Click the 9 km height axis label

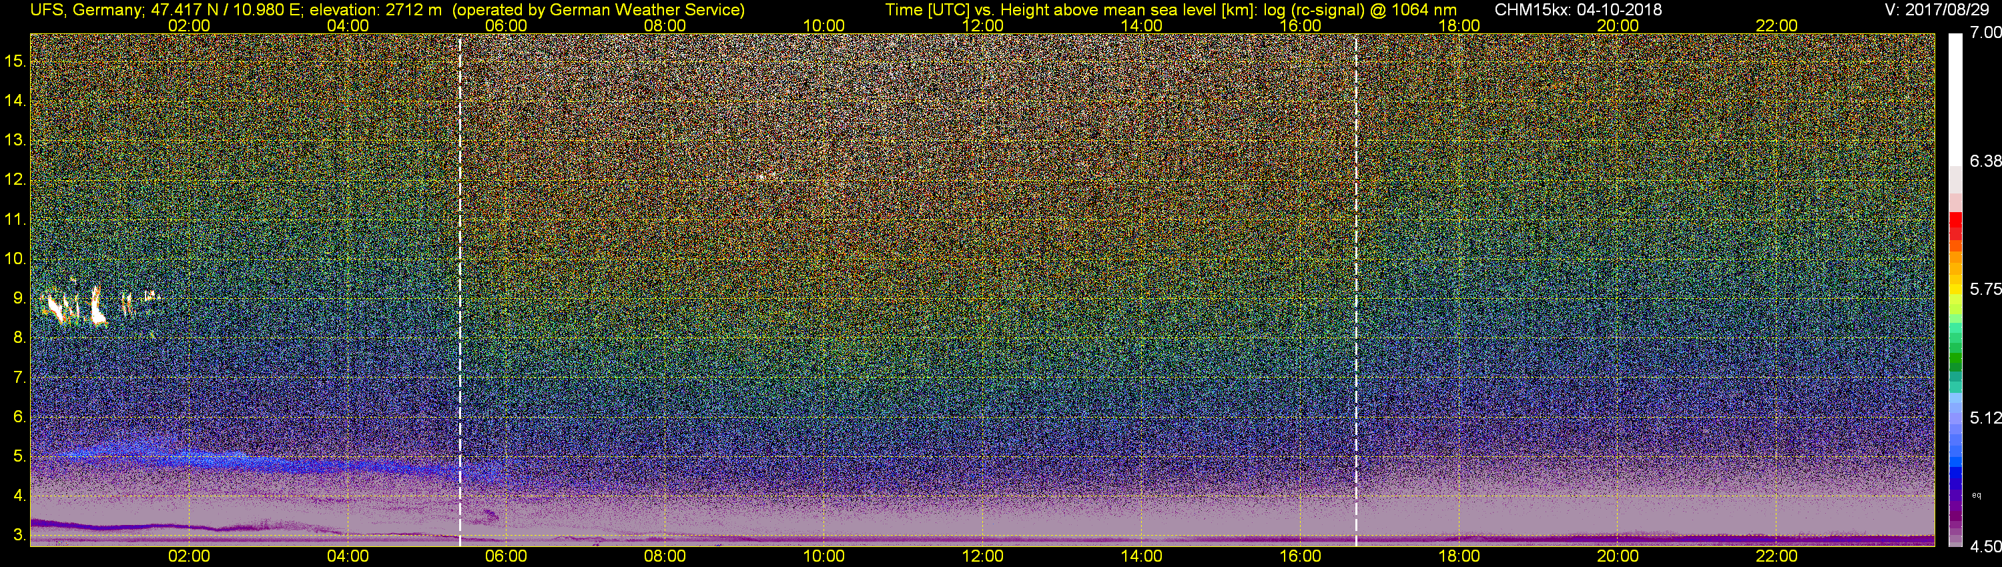[19, 298]
